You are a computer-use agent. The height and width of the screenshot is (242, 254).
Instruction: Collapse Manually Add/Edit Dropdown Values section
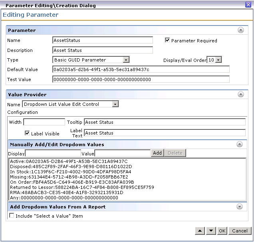[240, 145]
